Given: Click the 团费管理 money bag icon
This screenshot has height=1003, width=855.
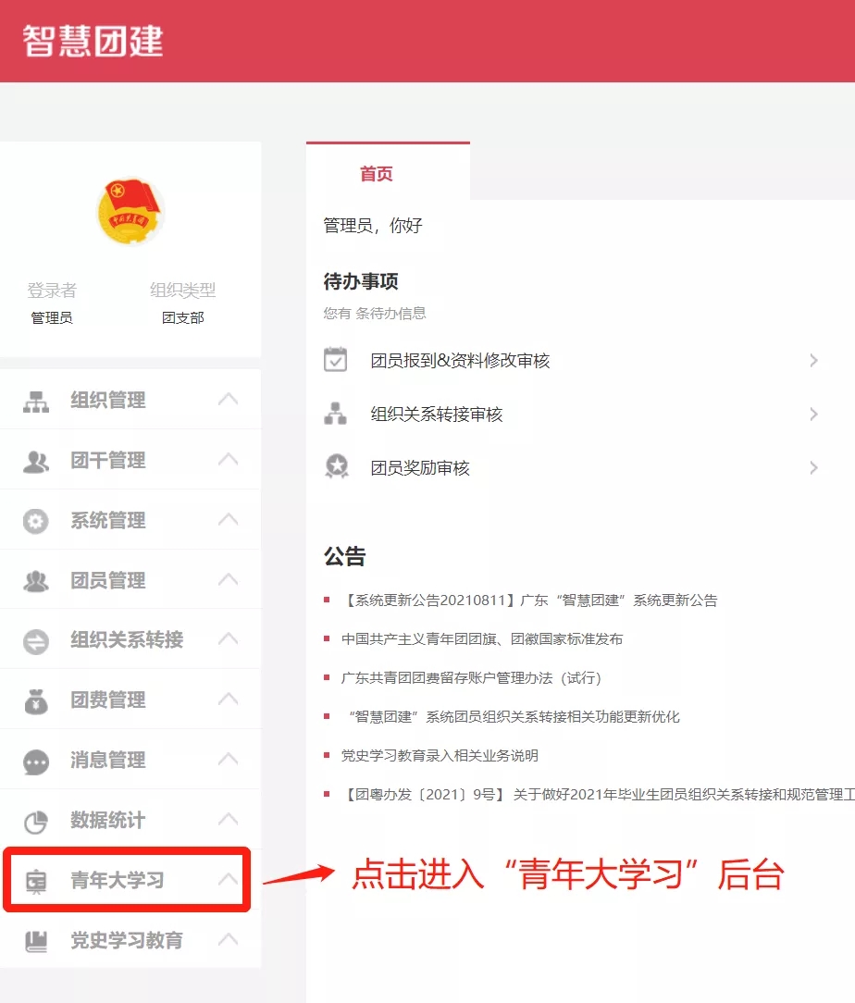Looking at the screenshot, I should (x=36, y=701).
